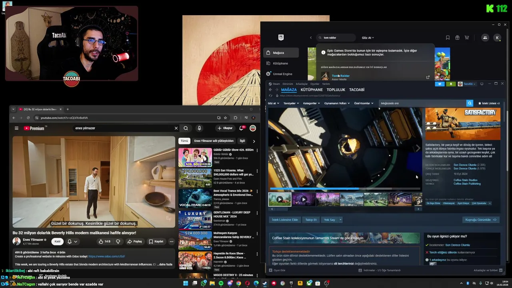
Task: Show hidden system tray icons
Action: pos(461,283)
